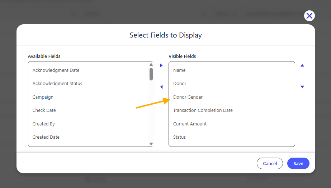Move selected field up with up arrow
This screenshot has height=188, width=331.
click(302, 66)
